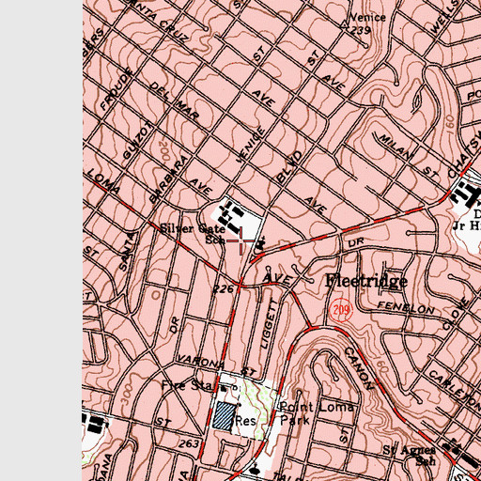Click the CARLETON street label
The image size is (481, 481).
(454, 389)
